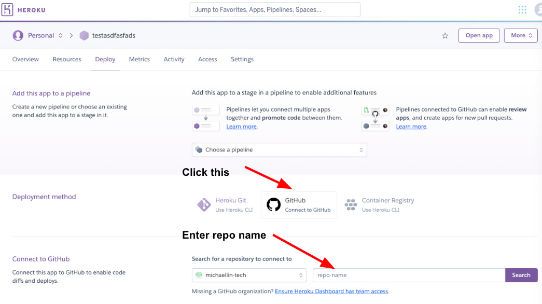
Task: Click the Ensure Heroku Dashboard has team access link
Action: (x=331, y=291)
